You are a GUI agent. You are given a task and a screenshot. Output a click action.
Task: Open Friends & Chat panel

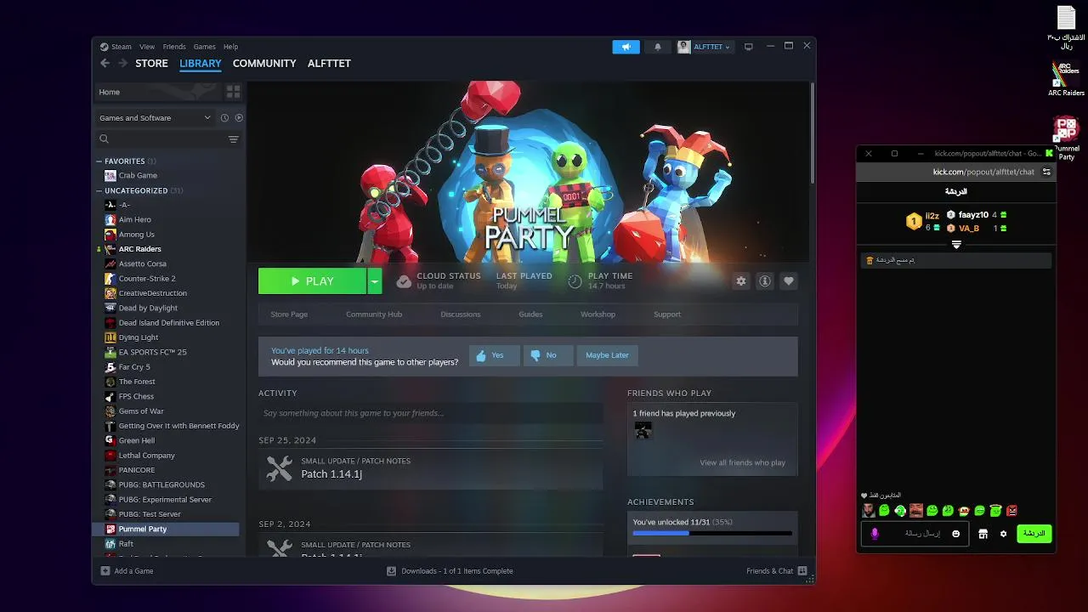[777, 571]
